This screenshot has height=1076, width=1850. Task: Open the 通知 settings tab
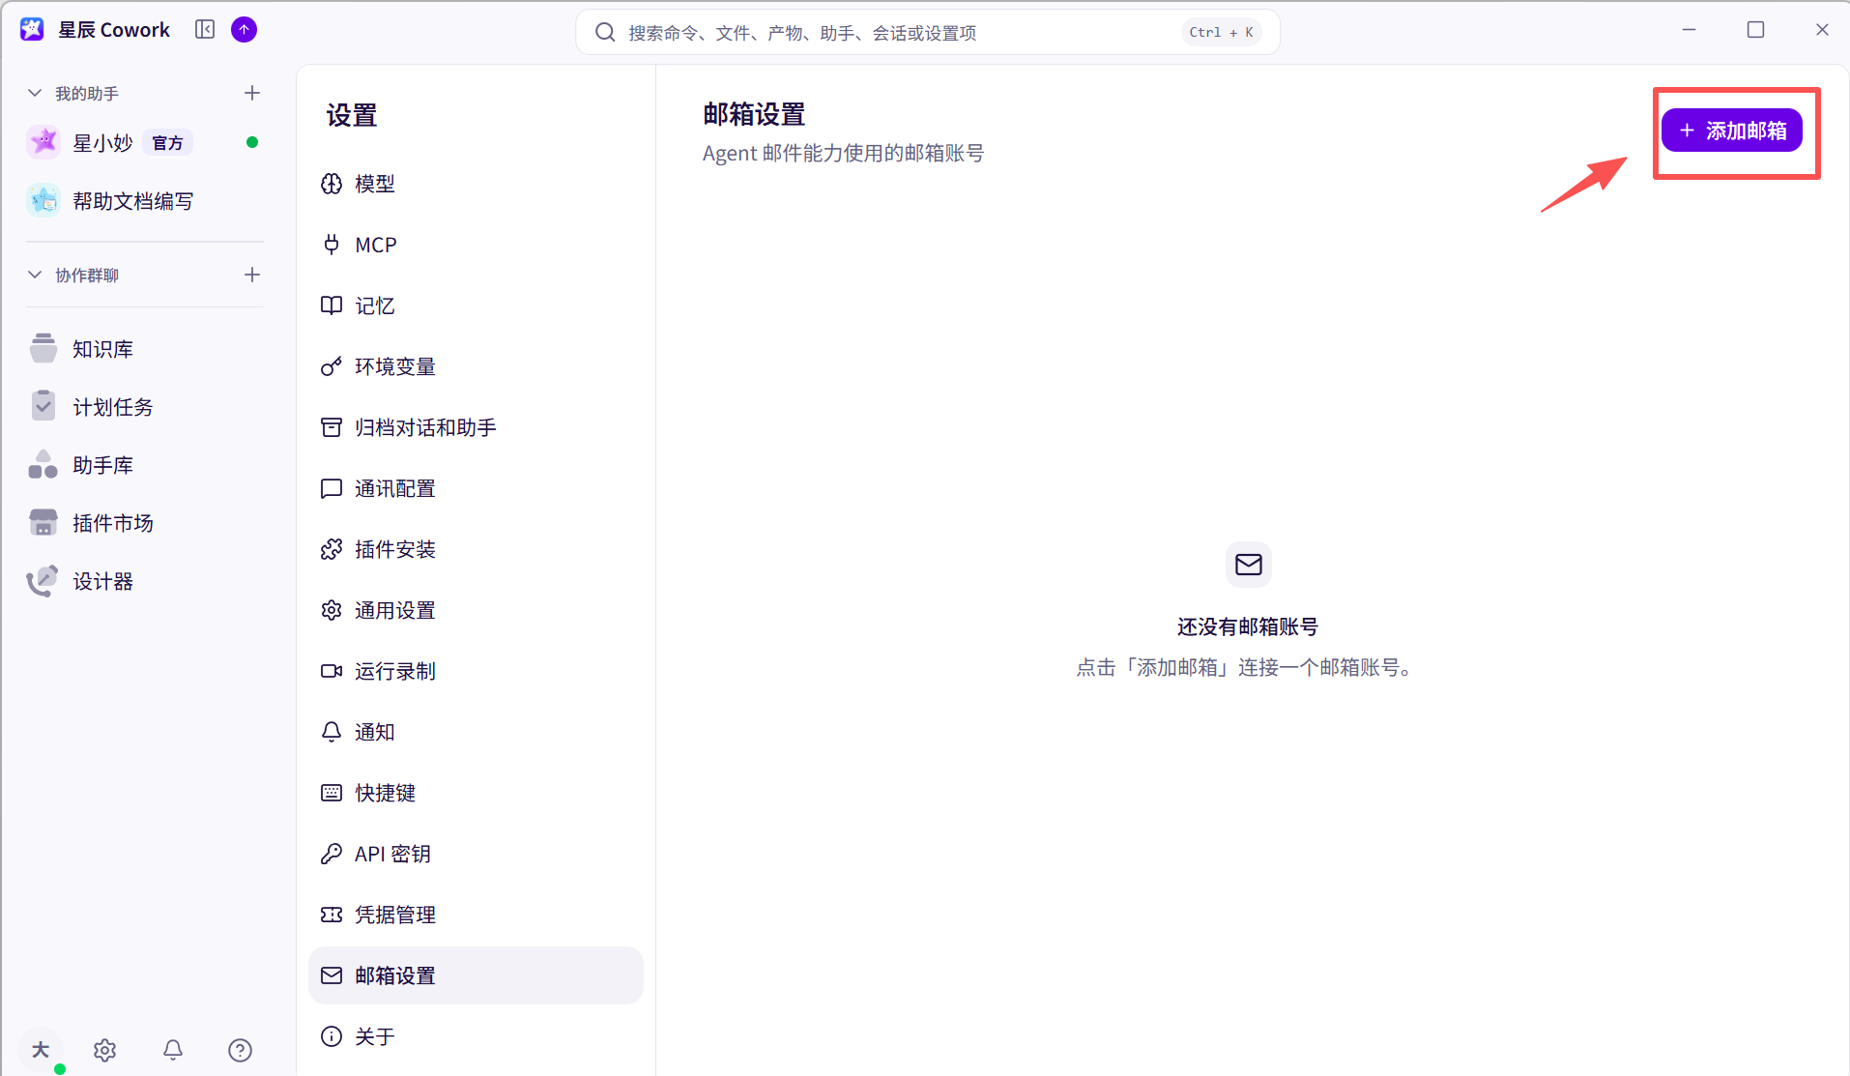(476, 732)
